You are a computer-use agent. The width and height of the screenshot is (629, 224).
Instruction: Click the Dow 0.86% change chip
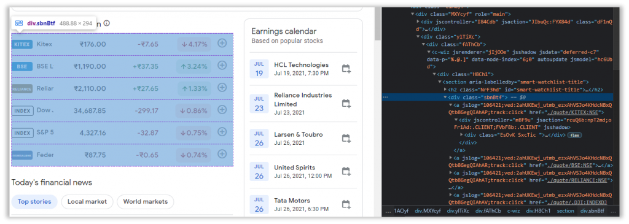click(194, 110)
